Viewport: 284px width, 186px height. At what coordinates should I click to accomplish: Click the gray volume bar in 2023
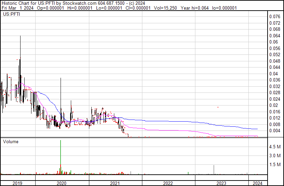214,170
